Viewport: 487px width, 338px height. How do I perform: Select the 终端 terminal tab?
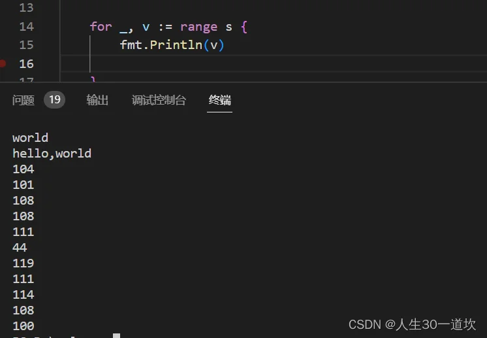[x=219, y=100]
